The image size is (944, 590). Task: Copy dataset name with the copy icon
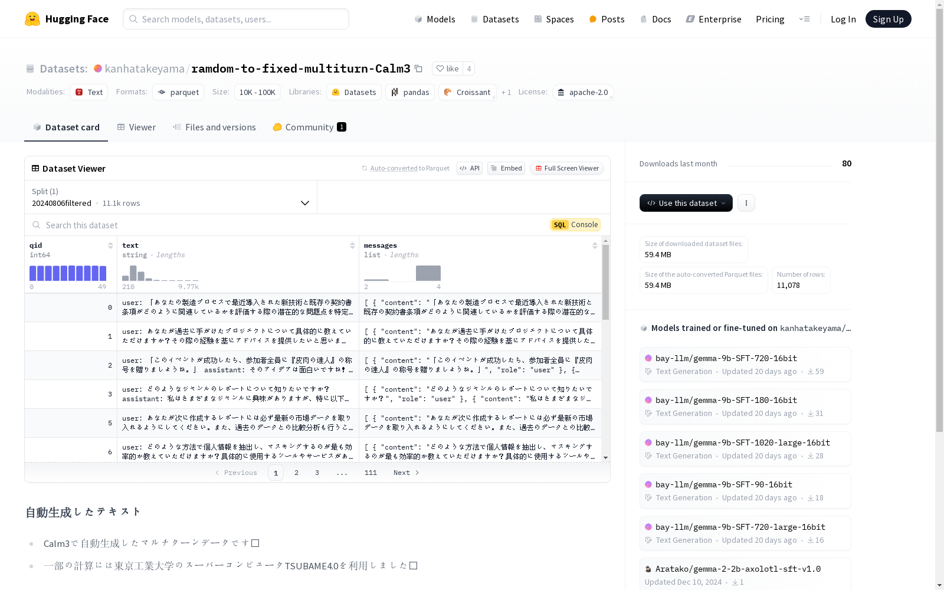coord(418,68)
